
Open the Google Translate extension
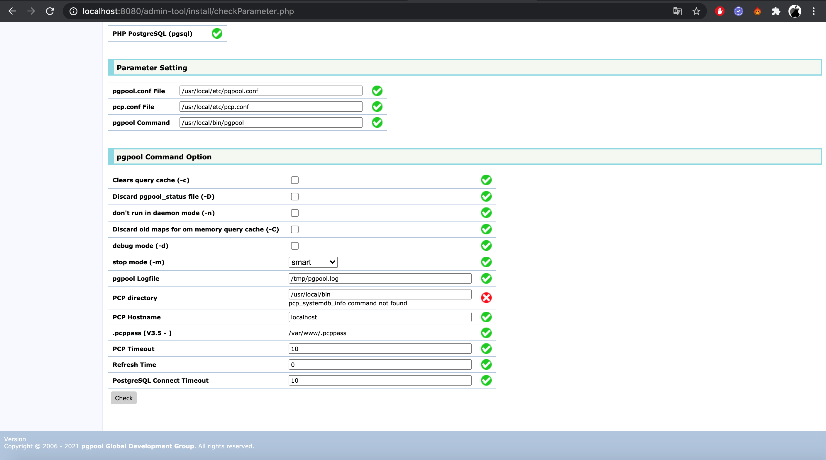[x=677, y=11]
